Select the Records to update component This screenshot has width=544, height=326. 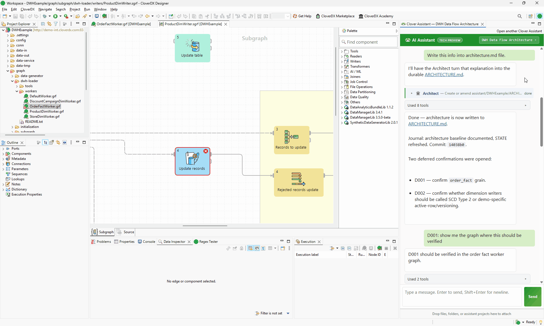click(x=292, y=140)
